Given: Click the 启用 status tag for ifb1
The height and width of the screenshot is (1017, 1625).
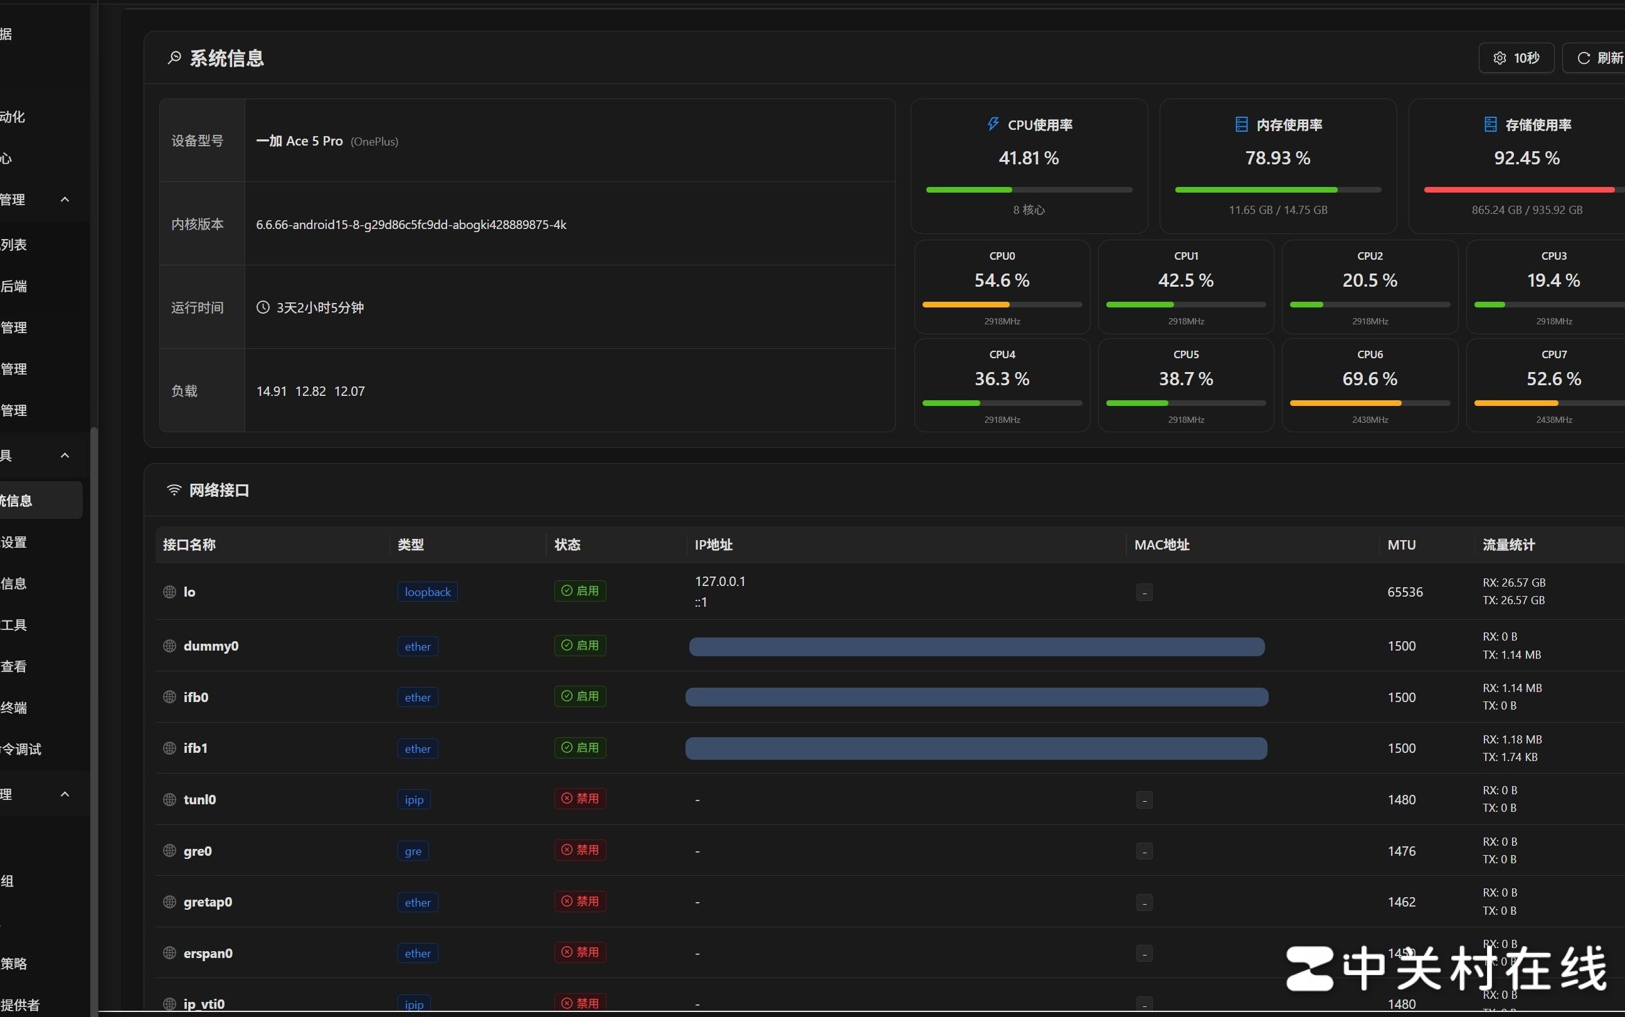Looking at the screenshot, I should 580,747.
